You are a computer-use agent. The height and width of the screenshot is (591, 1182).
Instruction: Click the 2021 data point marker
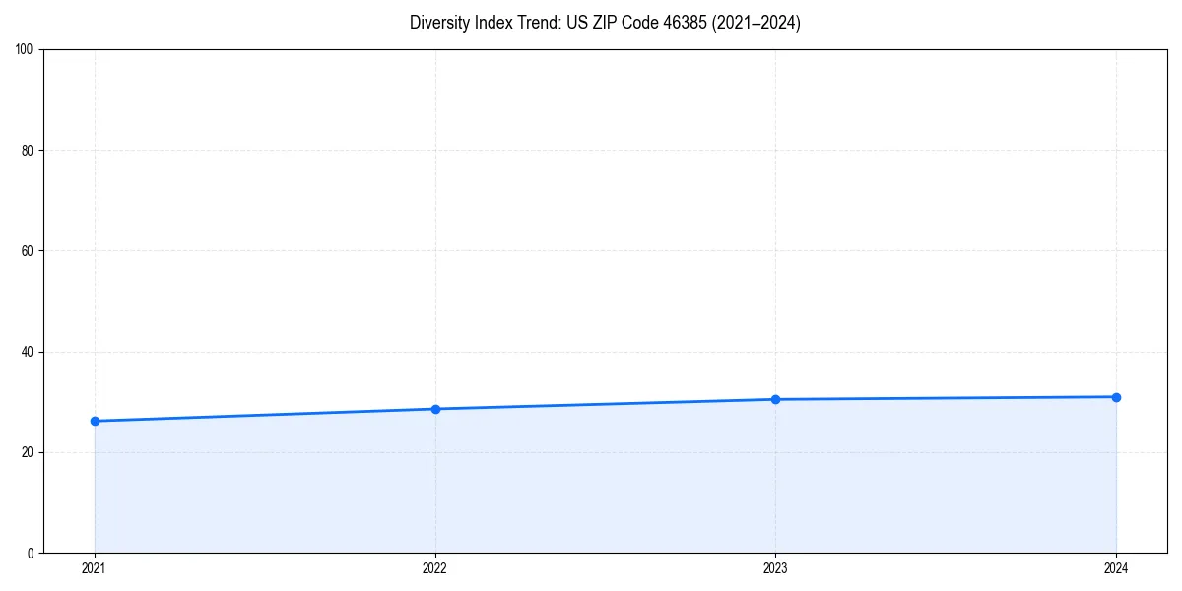[x=95, y=421]
